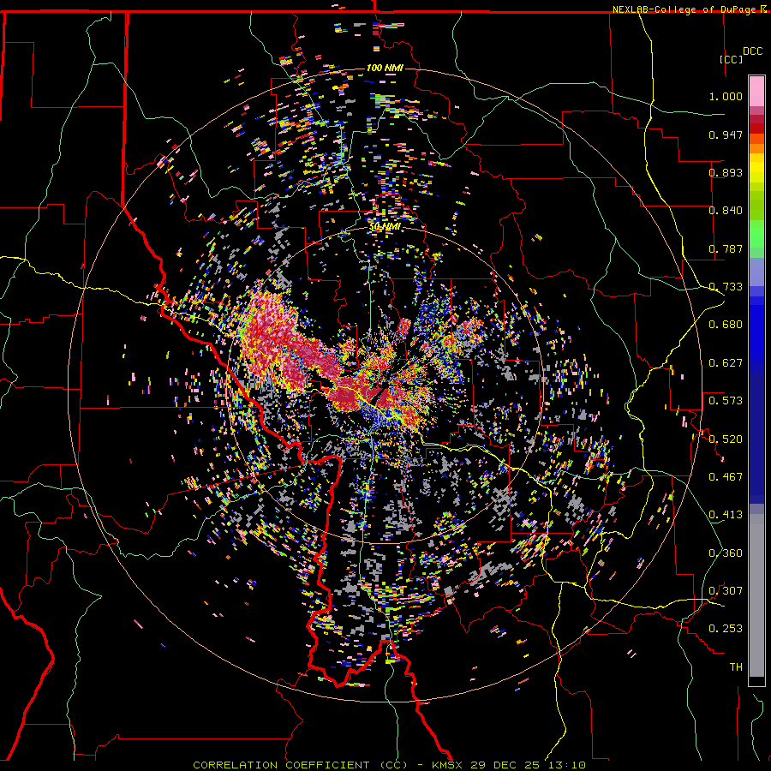The width and height of the screenshot is (771, 771).
Task: Click the 0.840 legend value
Action: tap(726, 211)
